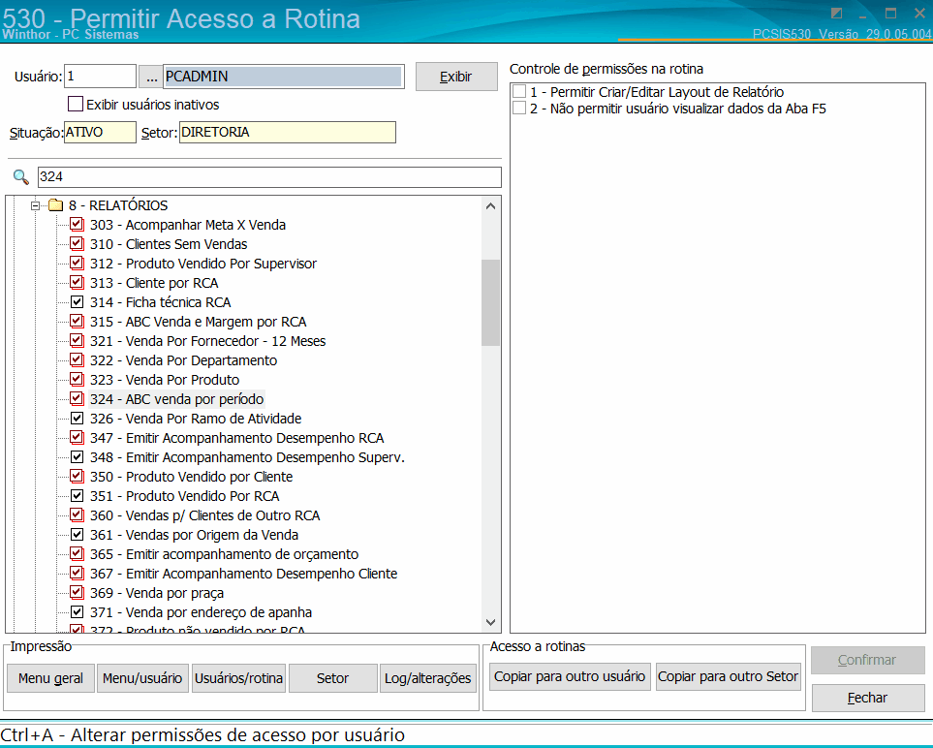Select row 360 - Vendas p/ Clientes de Outro RCA

click(205, 515)
